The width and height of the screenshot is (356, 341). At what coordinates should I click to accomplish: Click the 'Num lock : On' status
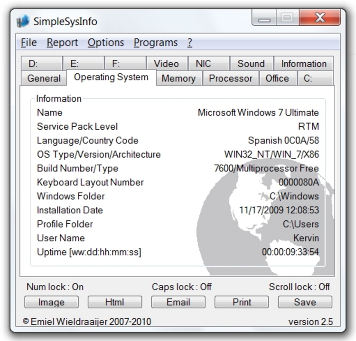(55, 287)
